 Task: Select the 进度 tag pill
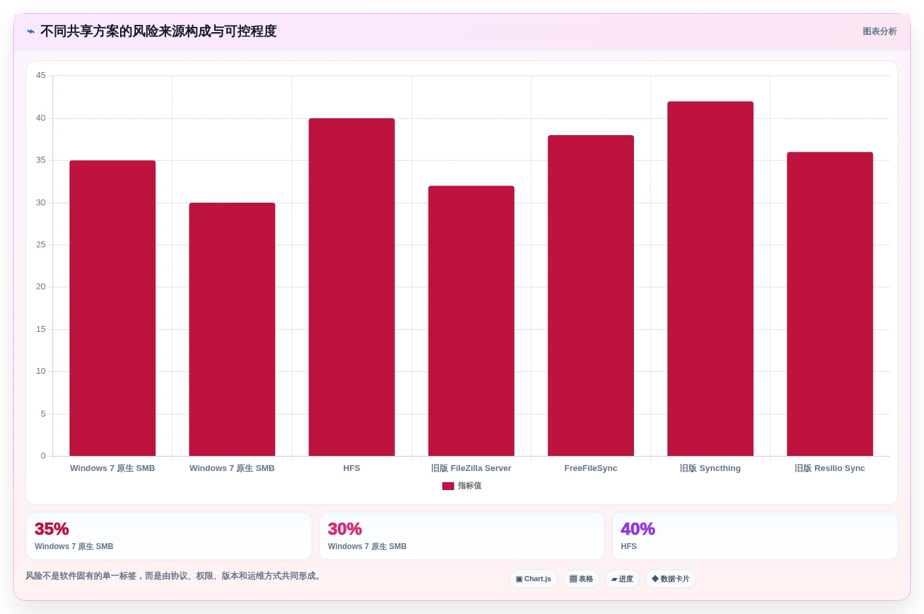(622, 579)
